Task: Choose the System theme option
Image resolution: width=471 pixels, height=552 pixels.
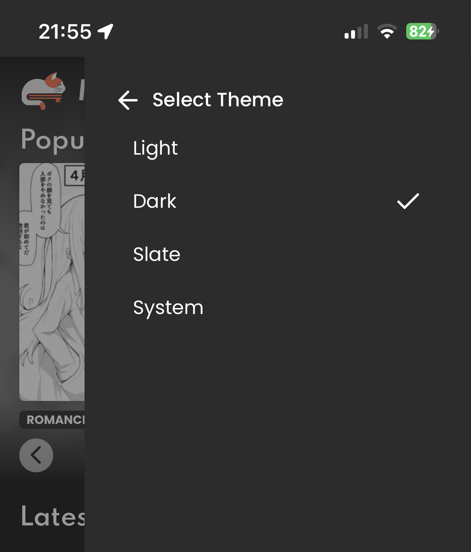Action: click(x=278, y=308)
